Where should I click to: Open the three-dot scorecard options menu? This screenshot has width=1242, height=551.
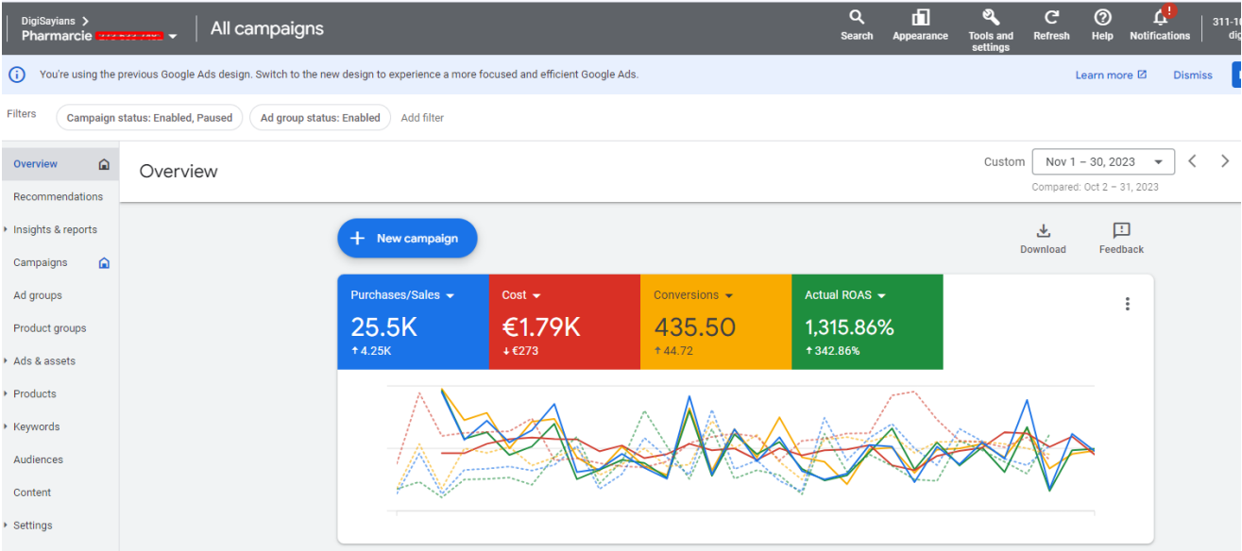coord(1127,304)
